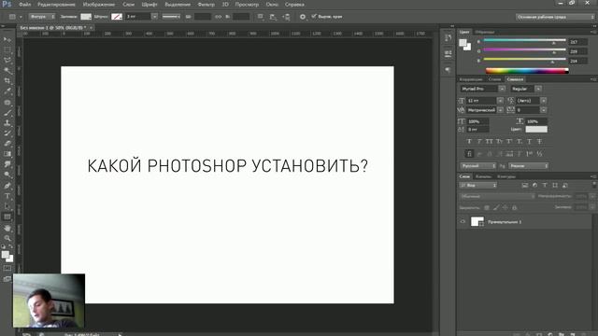Click the red channel value field
Viewport: 598px width, 336px height.
pos(577,42)
